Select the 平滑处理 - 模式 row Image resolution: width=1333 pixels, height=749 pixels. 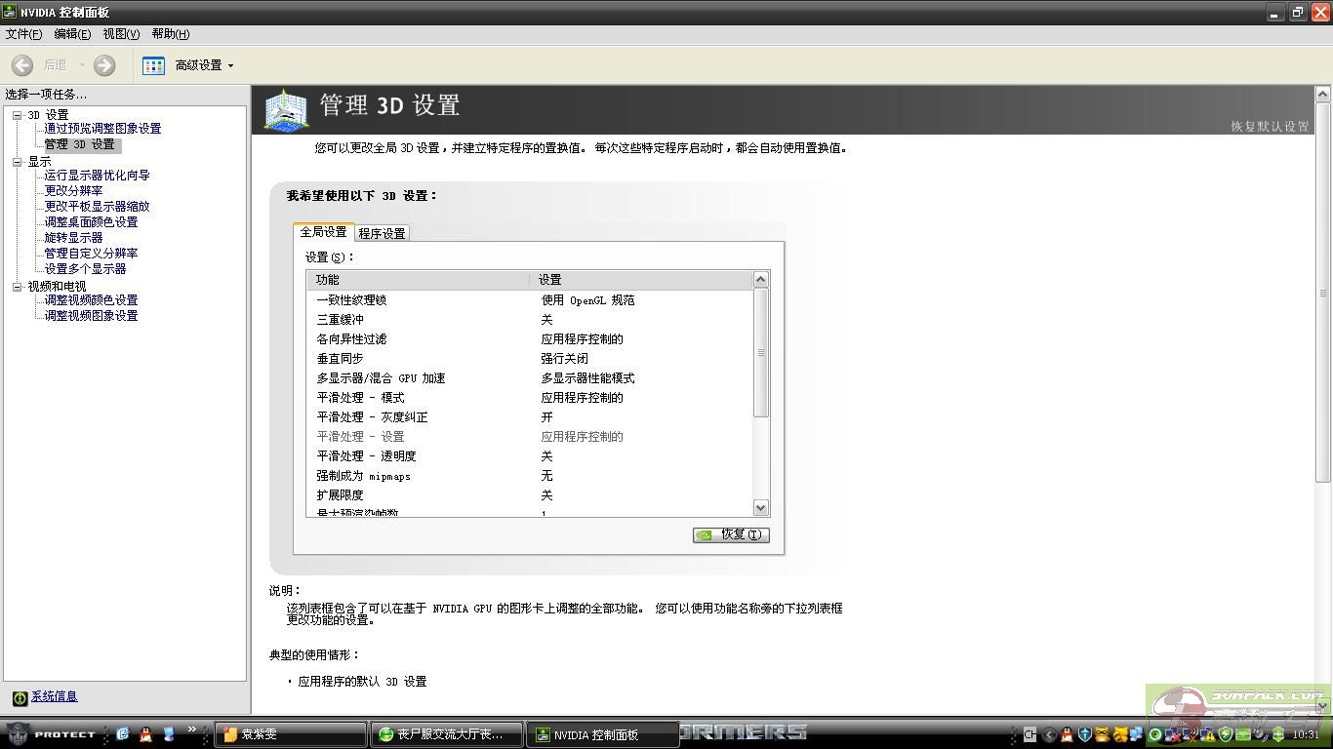[x=530, y=398]
